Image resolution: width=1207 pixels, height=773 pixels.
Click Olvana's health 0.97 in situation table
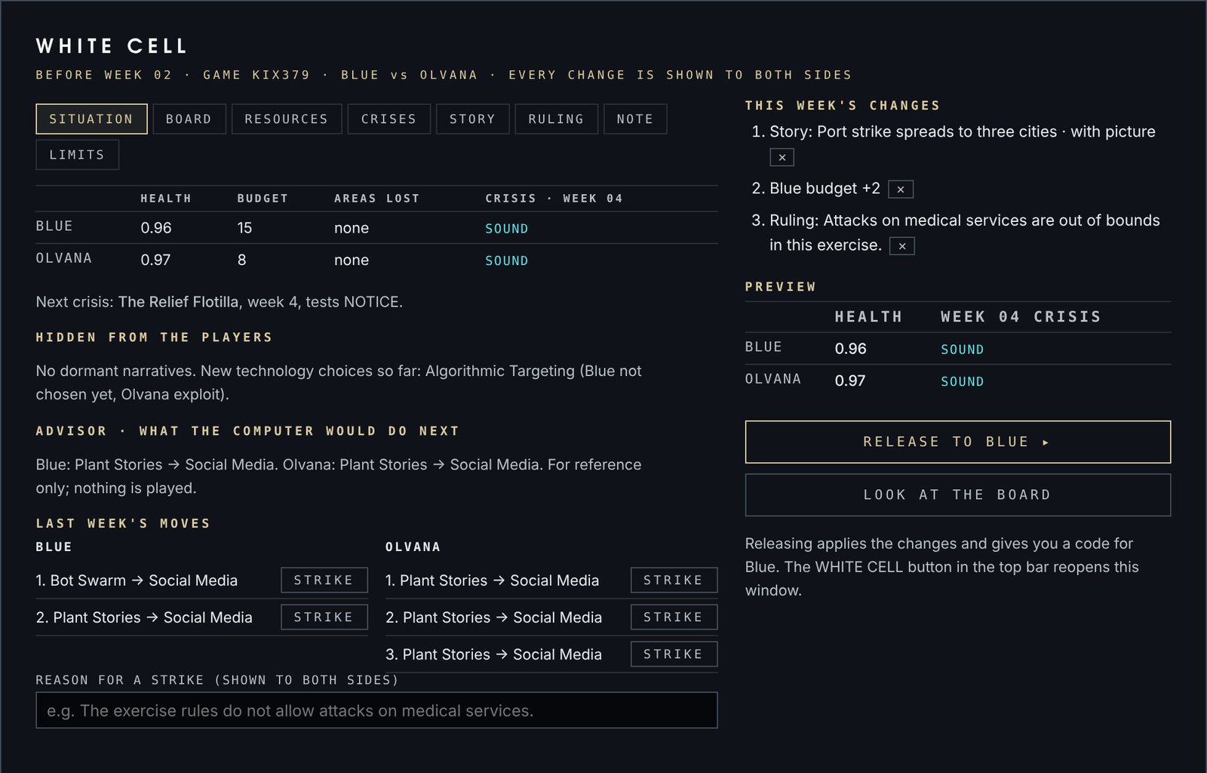155,260
